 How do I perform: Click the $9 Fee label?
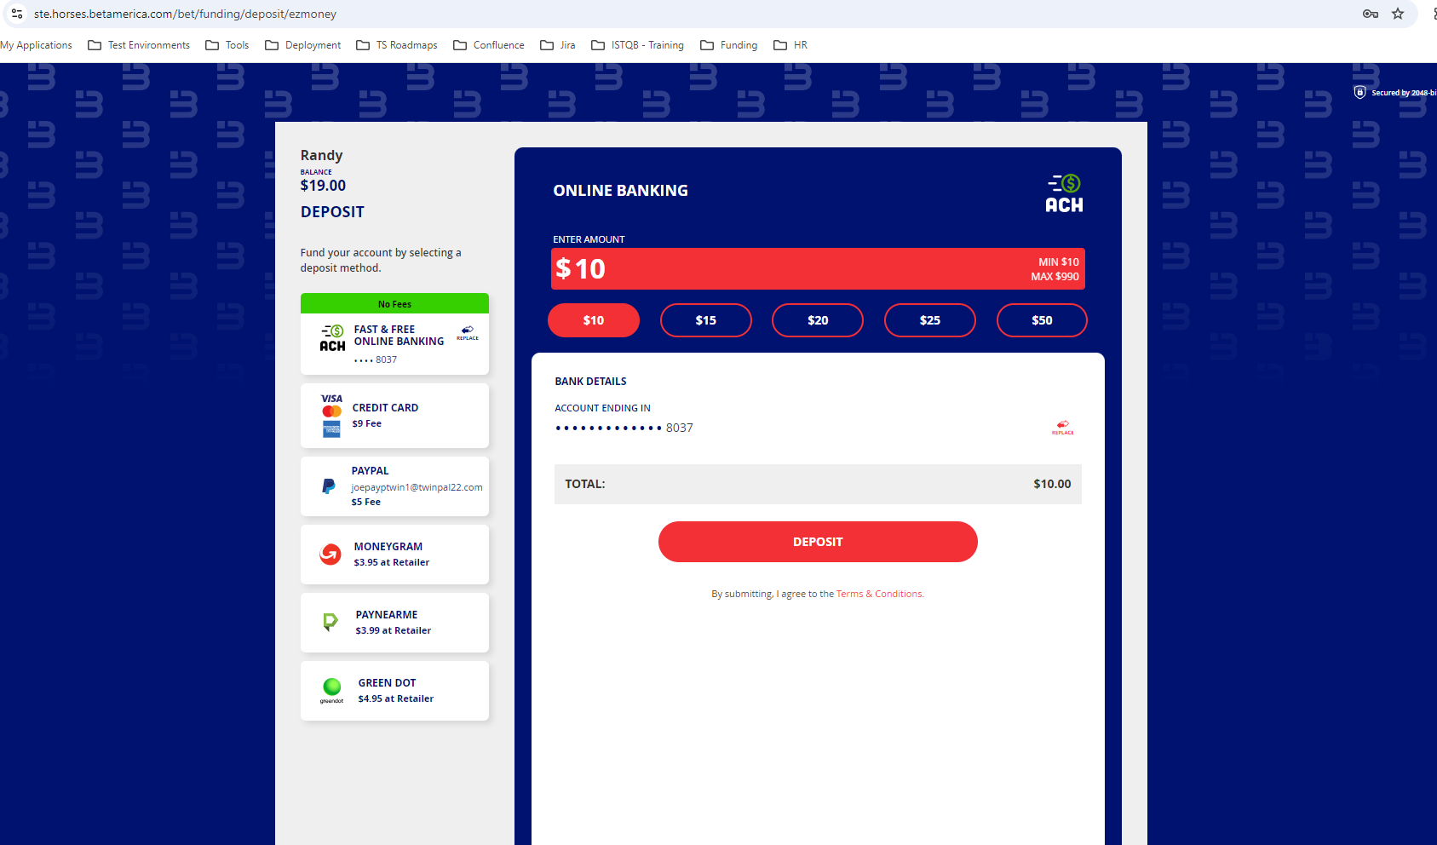[x=367, y=423]
